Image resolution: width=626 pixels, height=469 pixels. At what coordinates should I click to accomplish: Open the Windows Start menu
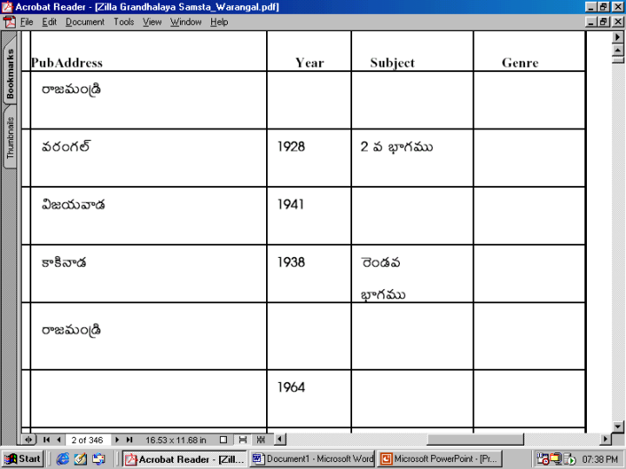tap(23, 459)
